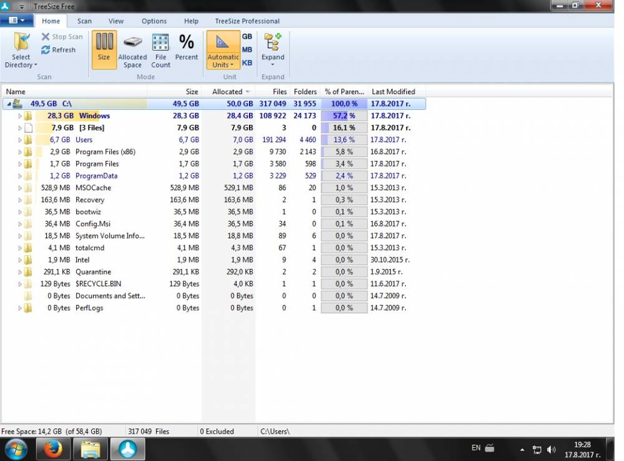Sort by the Folders column header

(305, 92)
